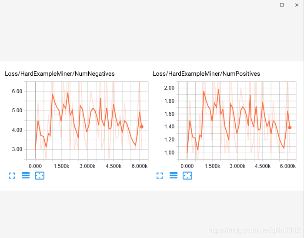The width and height of the screenshot is (304, 238).
Task: Click the Loss/HardExampleMiner/NumNegatives chart title
Action: [60, 74]
